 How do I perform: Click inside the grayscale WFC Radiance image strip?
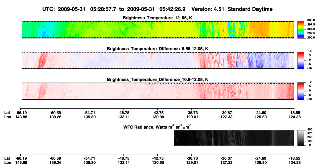tap(234, 138)
